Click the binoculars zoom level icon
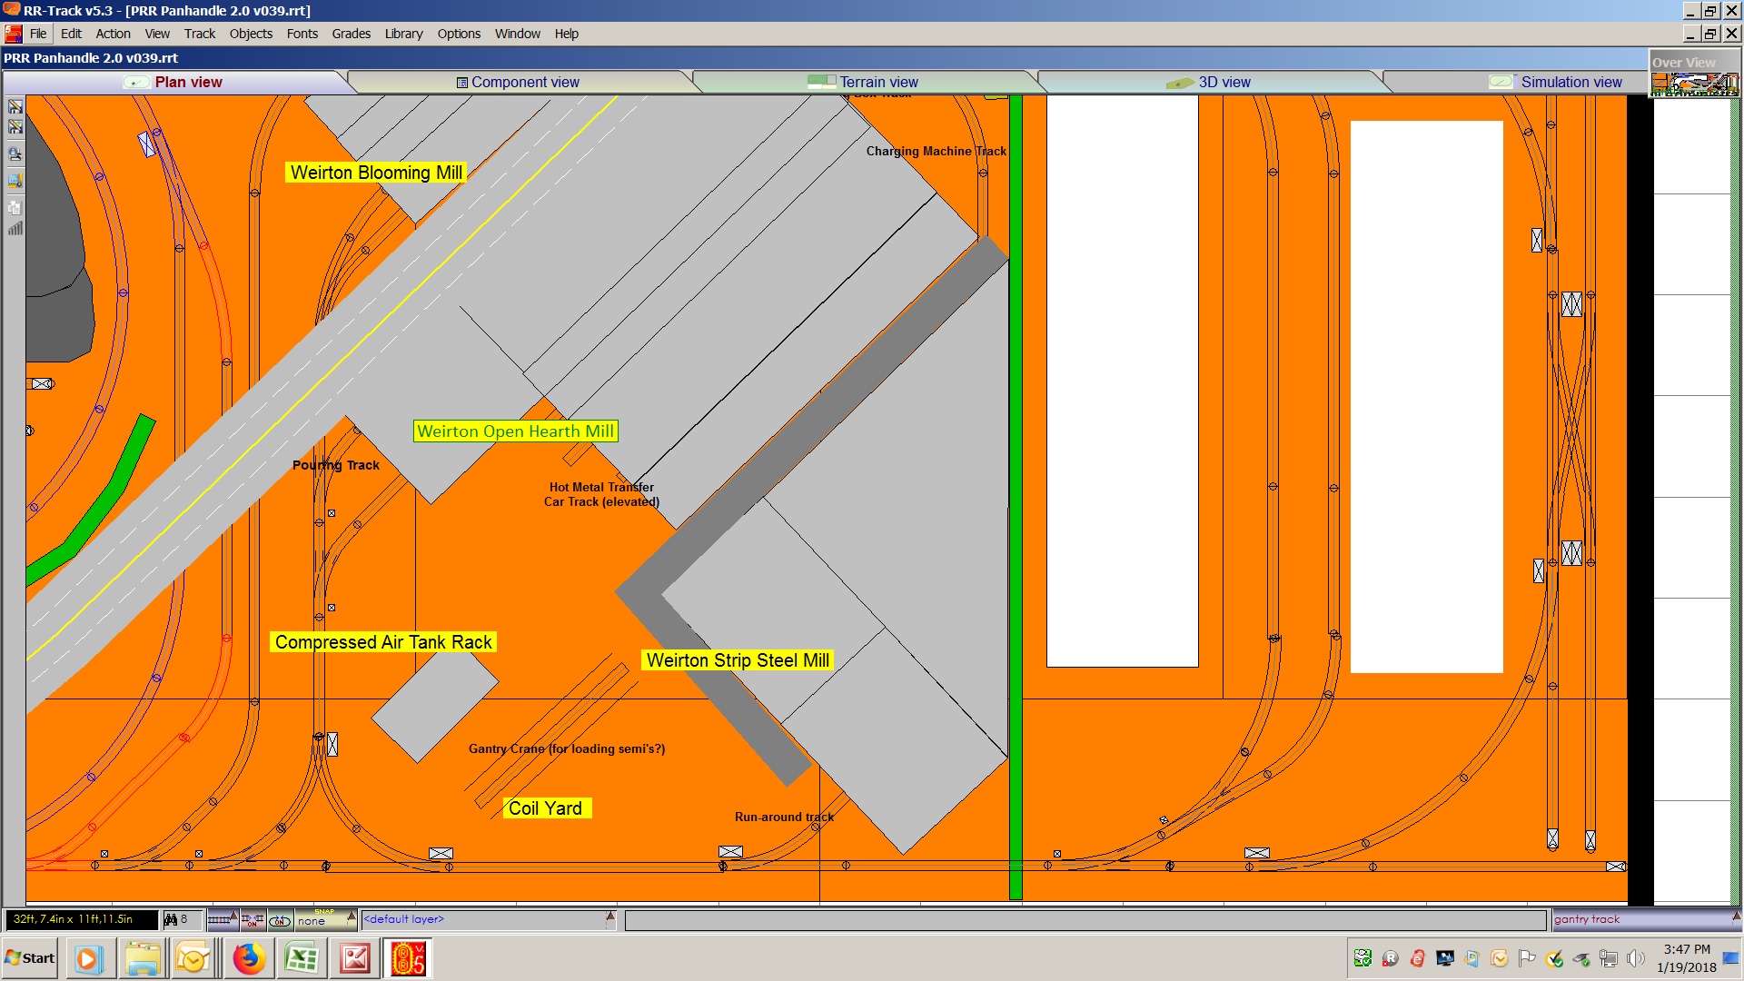1744x981 pixels. [x=170, y=919]
